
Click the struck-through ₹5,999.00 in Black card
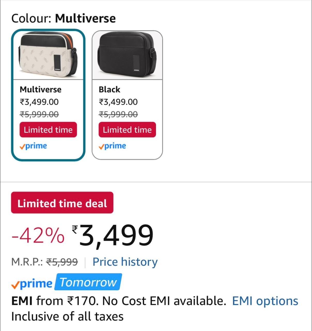118,114
